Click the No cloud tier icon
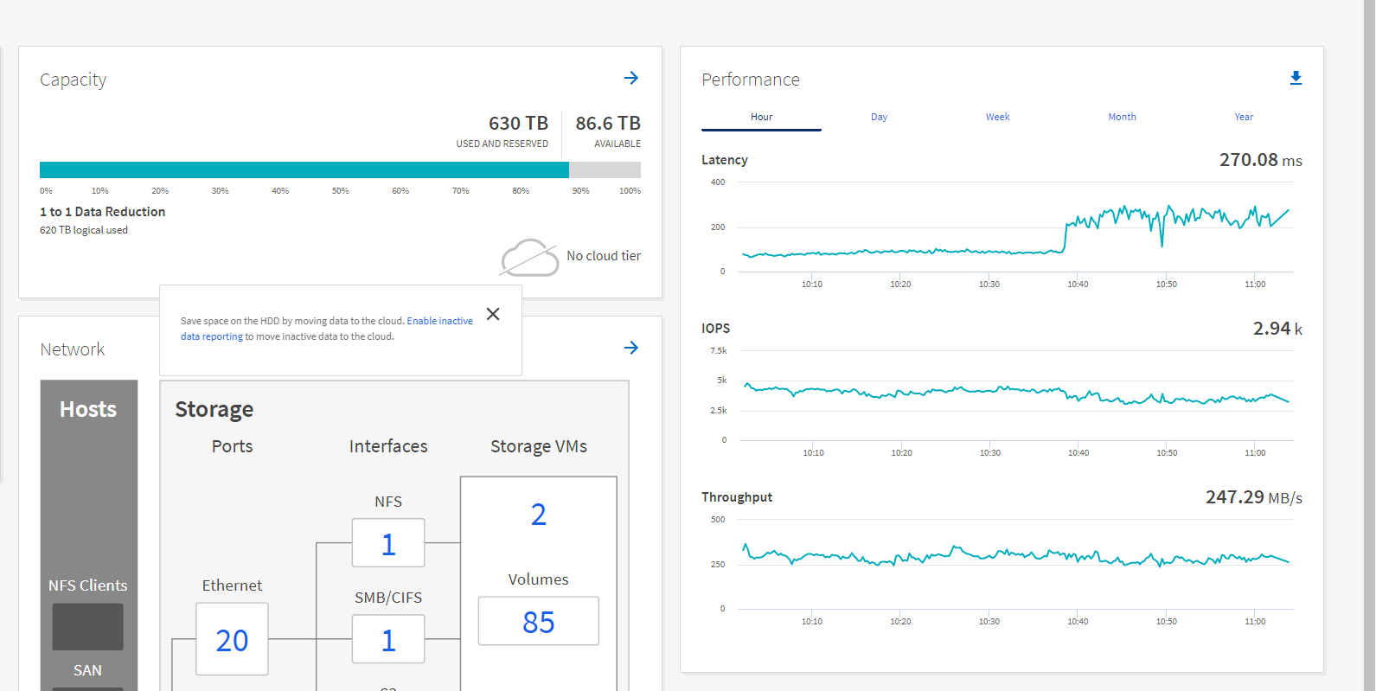Image resolution: width=1376 pixels, height=691 pixels. click(x=530, y=258)
